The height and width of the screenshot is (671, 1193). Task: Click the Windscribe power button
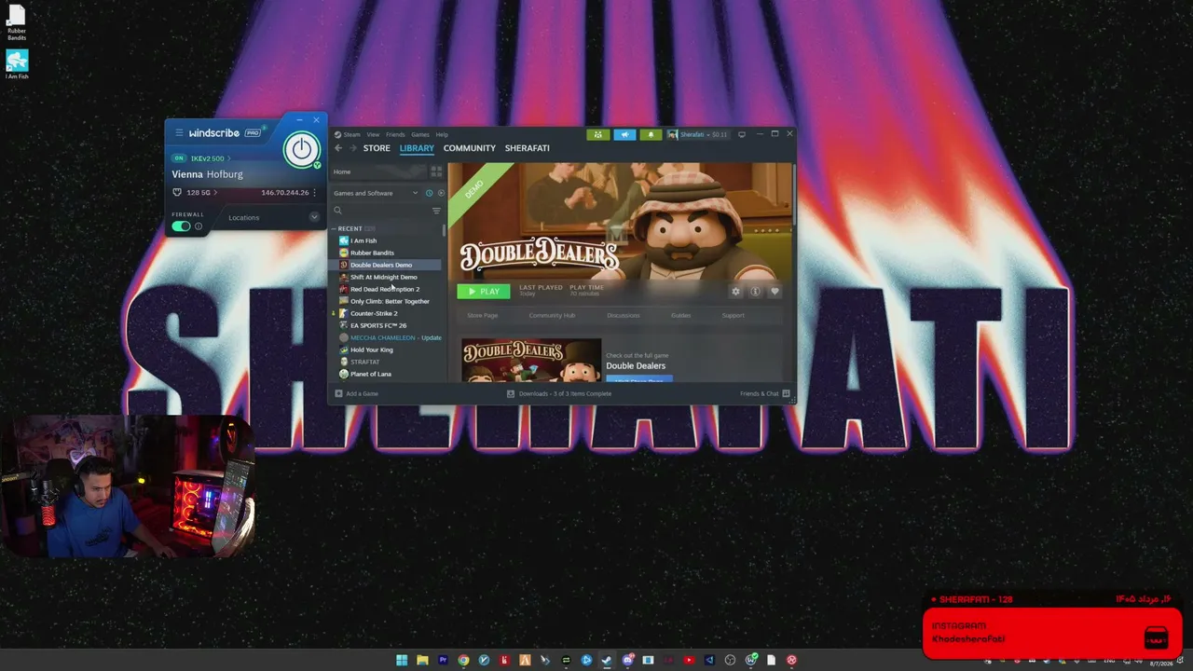[301, 149]
